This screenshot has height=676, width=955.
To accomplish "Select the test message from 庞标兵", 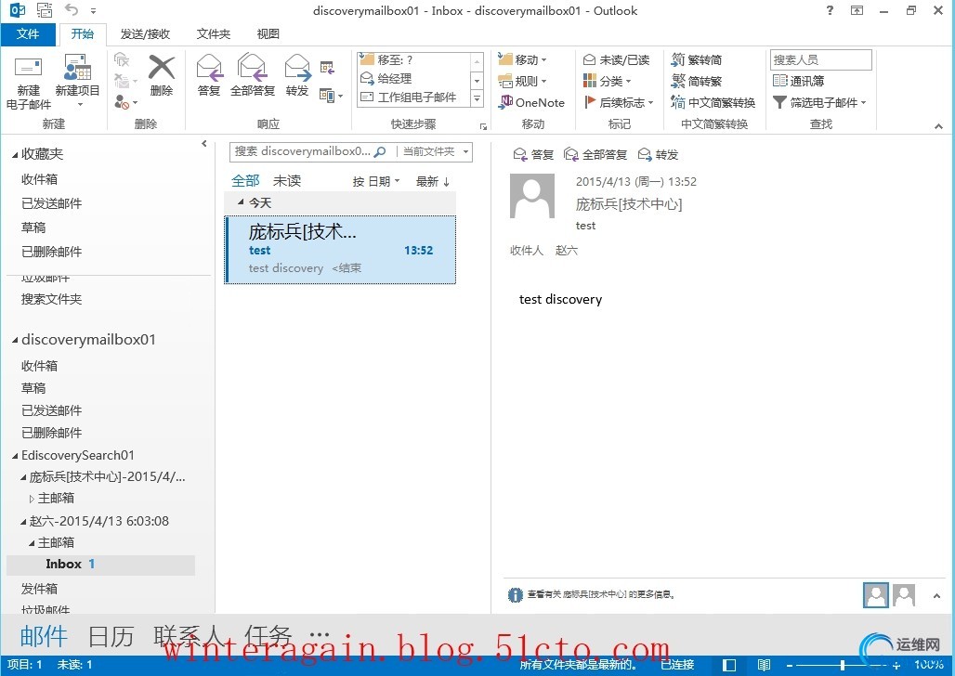I will (340, 250).
